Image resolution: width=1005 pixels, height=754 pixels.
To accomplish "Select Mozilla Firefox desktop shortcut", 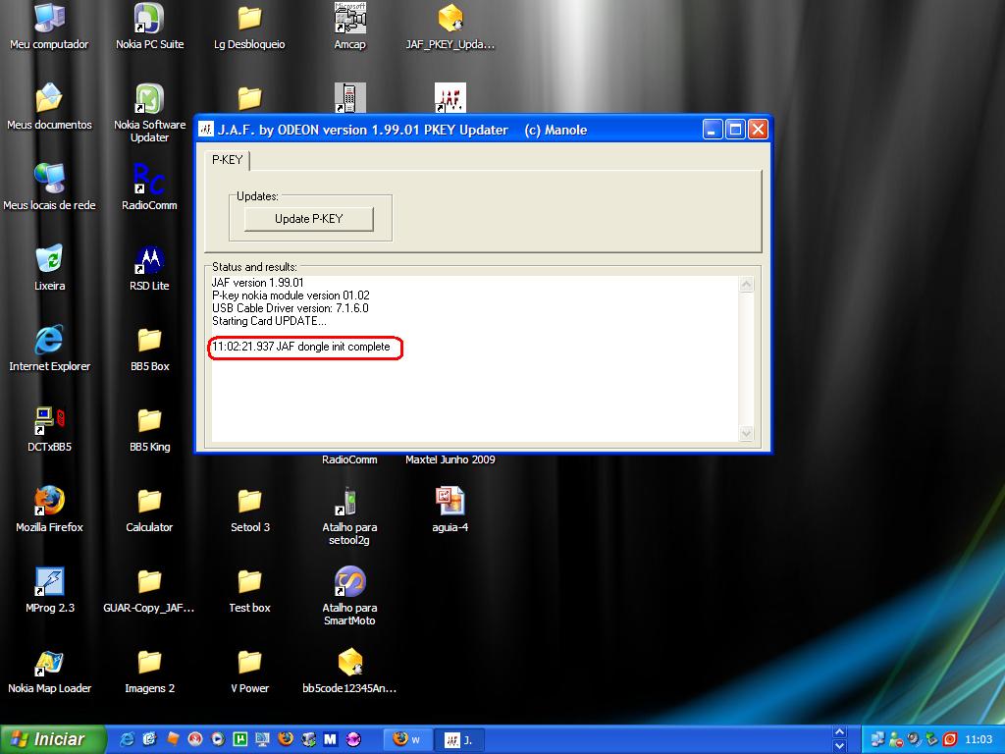I will click(x=49, y=511).
